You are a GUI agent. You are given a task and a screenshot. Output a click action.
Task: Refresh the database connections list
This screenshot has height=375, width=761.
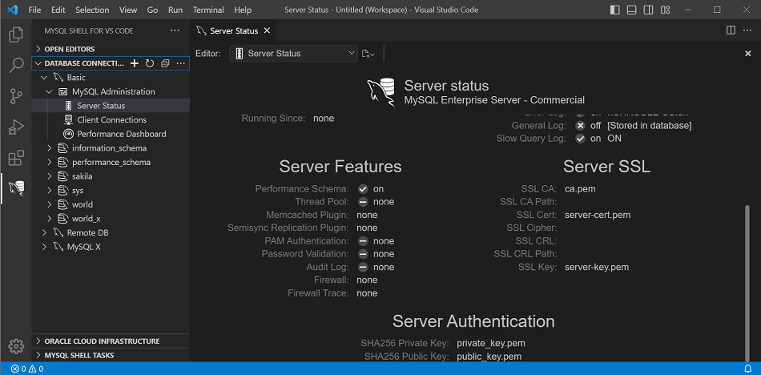click(149, 63)
